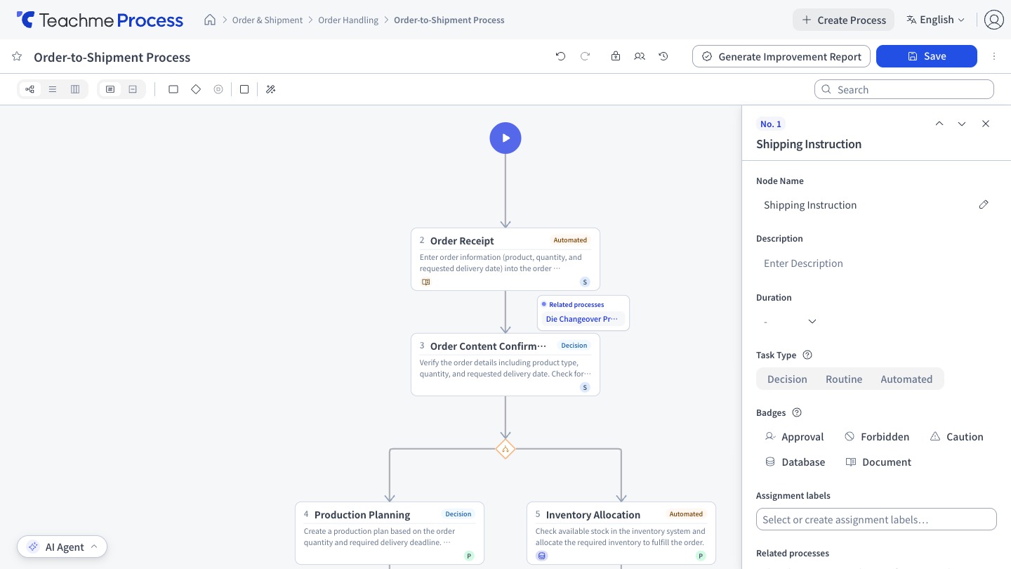The width and height of the screenshot is (1011, 569).
Task: Open the three-dot more options menu
Action: click(994, 56)
